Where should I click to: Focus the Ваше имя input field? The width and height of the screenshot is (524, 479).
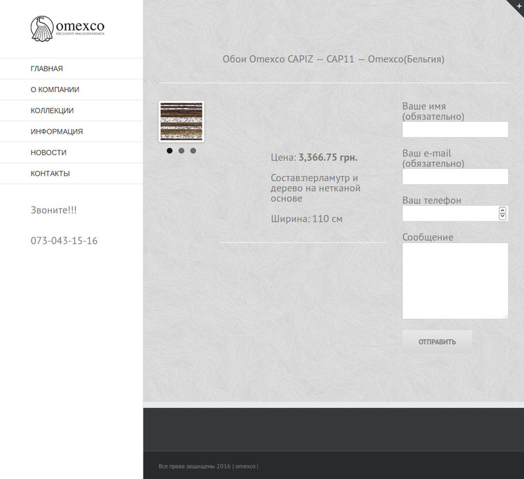[x=455, y=129]
